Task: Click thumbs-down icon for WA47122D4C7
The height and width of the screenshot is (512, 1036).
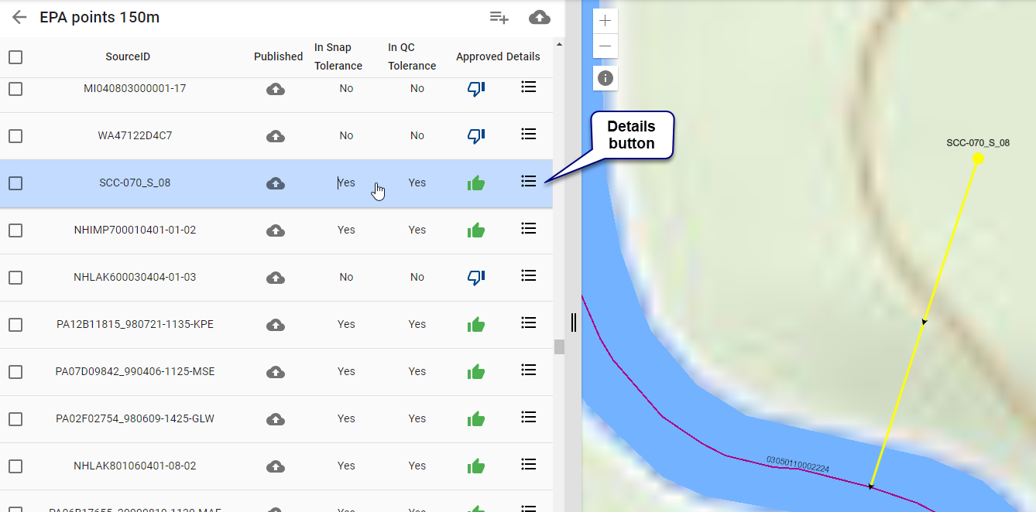Action: pos(475,136)
